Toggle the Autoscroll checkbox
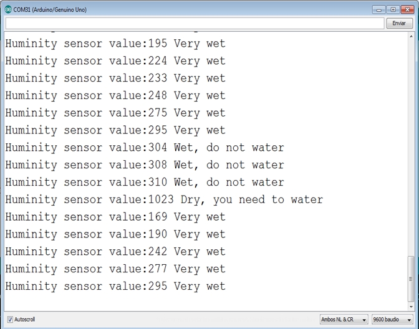419x329 pixels. (10, 320)
